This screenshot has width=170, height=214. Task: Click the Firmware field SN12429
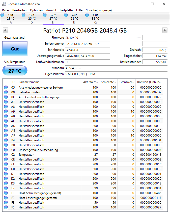click(88, 38)
